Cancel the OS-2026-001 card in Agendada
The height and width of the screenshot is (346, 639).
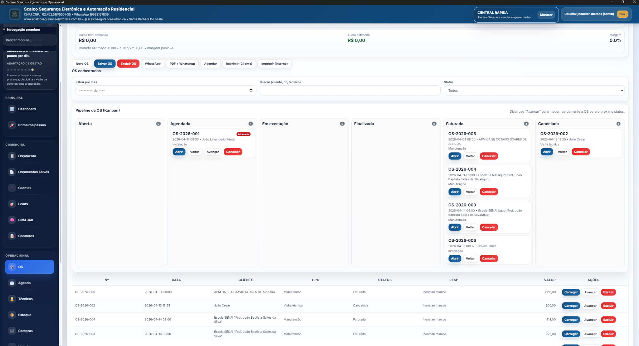[232, 152]
